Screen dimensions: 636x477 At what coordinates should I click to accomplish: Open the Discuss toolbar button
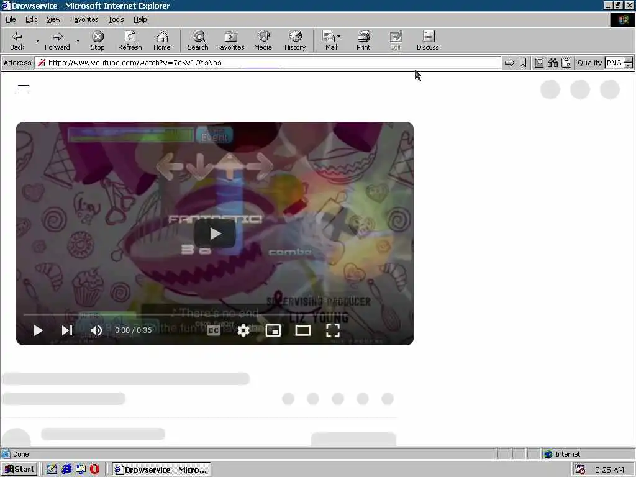click(x=427, y=41)
